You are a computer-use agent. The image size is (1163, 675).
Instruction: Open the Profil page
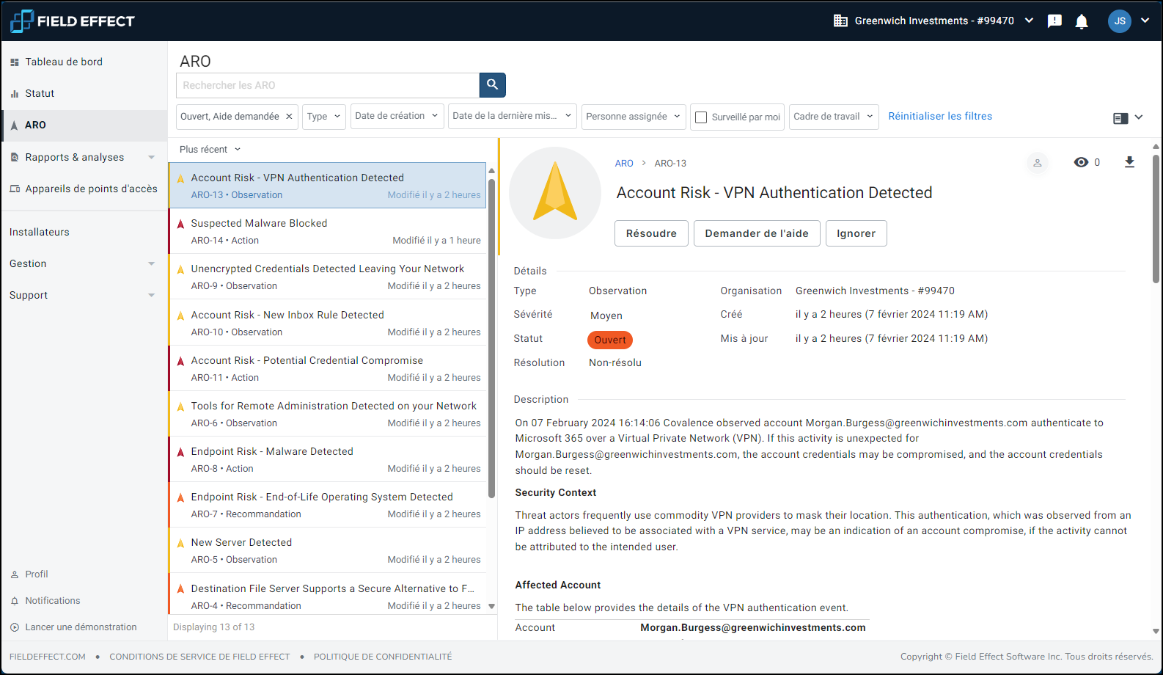click(37, 574)
